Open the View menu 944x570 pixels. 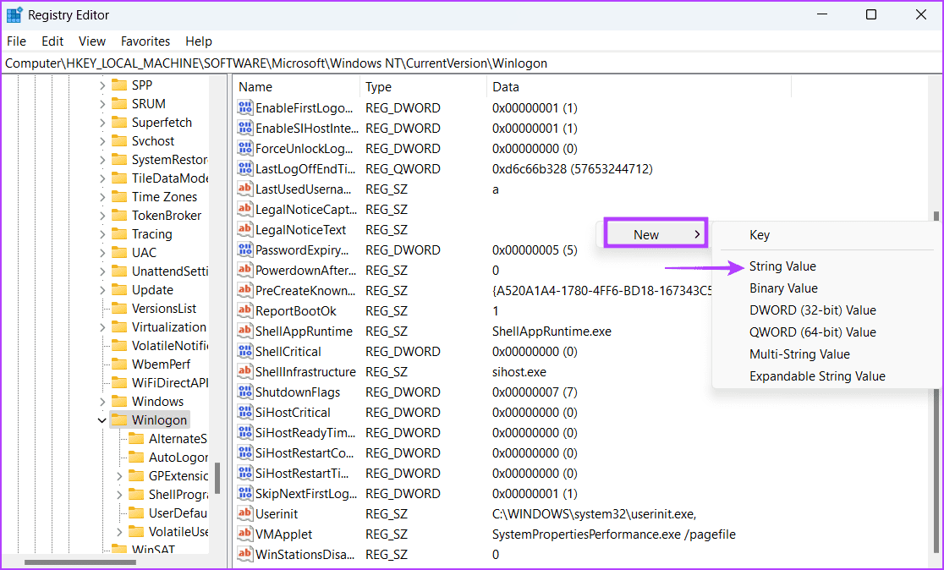[x=92, y=41]
